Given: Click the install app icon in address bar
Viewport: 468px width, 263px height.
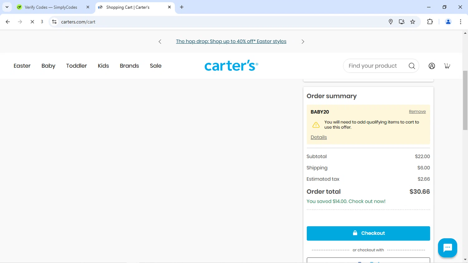Looking at the screenshot, I should (402, 22).
